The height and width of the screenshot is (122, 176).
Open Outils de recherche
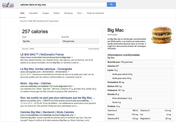click(95, 13)
